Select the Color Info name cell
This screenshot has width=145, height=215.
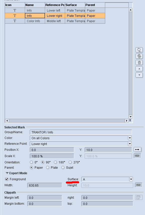[35, 21]
